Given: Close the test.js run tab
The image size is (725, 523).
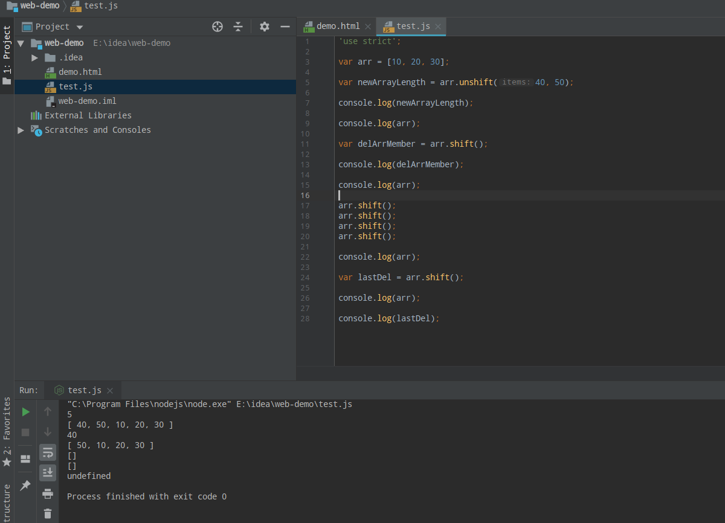Looking at the screenshot, I should [110, 391].
